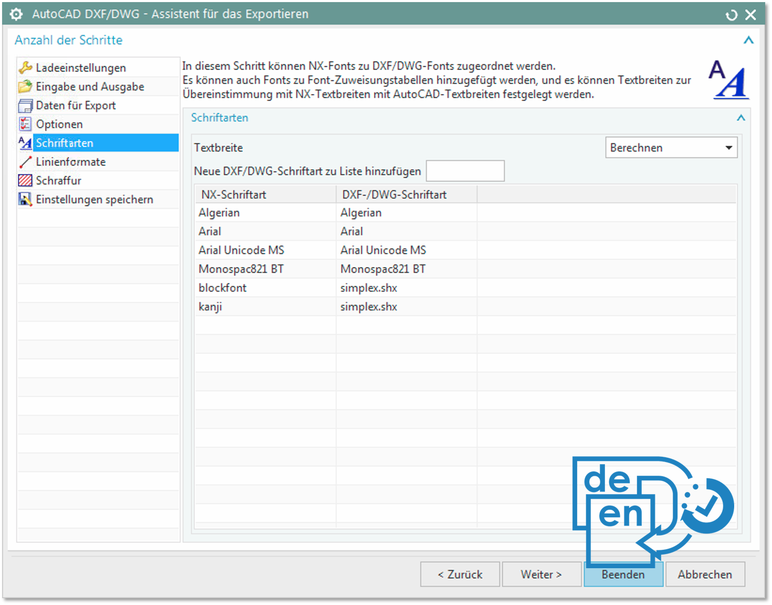Click the hatched Schraffur icon
This screenshot has height=605, width=772.
(x=25, y=180)
